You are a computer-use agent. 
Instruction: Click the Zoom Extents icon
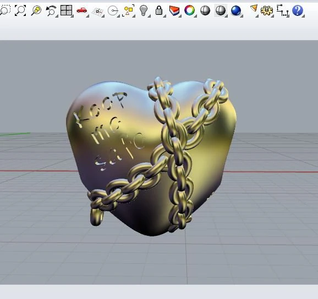pyautogui.click(x=20, y=10)
